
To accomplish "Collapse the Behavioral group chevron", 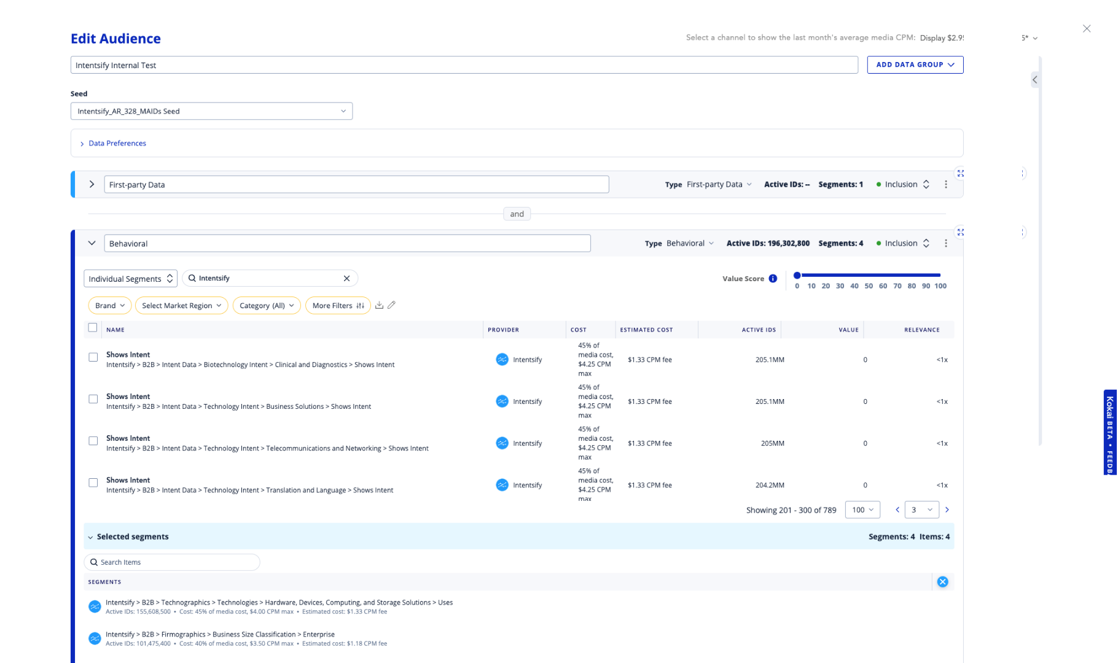I will [91, 243].
